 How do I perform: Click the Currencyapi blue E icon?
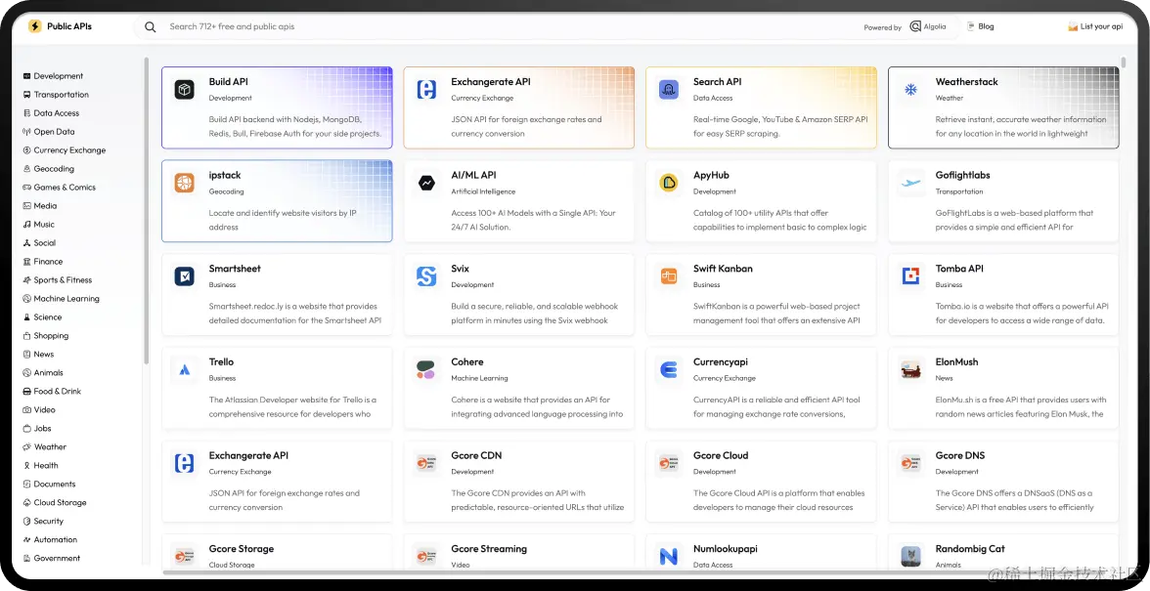(x=668, y=370)
